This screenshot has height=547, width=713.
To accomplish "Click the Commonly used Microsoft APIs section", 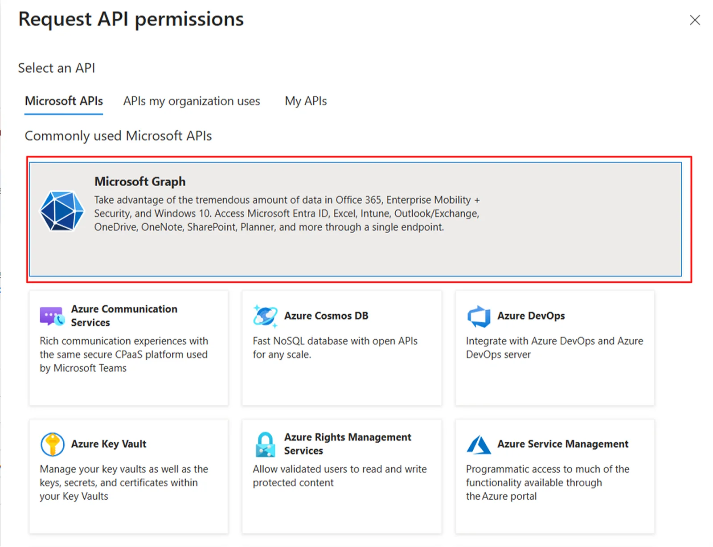I will [118, 136].
